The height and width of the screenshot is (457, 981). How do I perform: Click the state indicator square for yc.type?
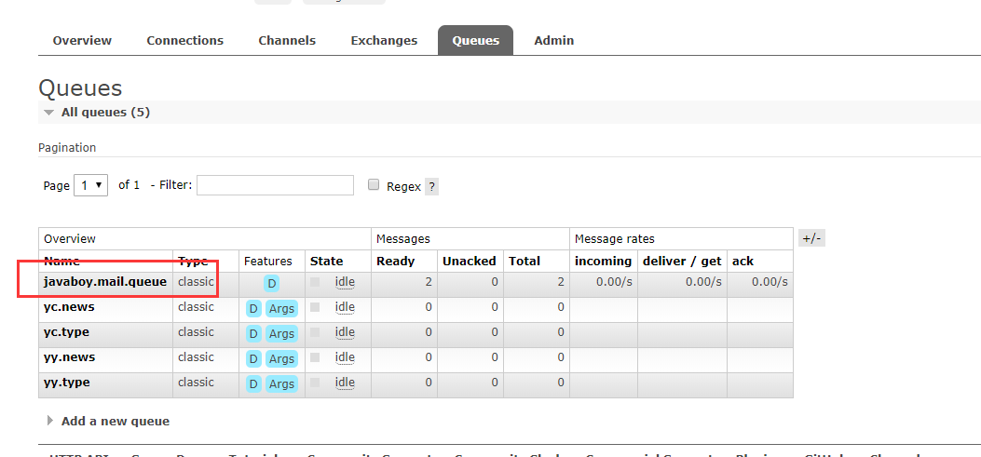pos(315,332)
